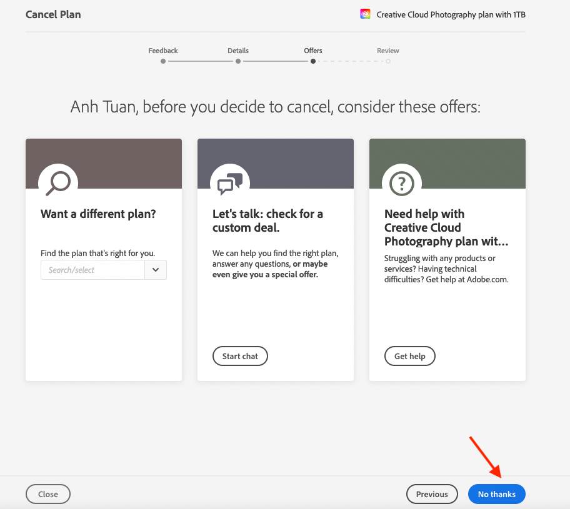570x509 pixels.
Task: Go back using the Previous button
Action: [432, 494]
